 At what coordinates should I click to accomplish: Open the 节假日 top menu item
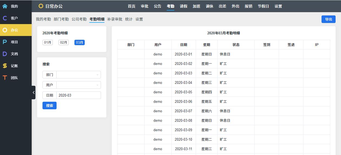pos(263,6)
